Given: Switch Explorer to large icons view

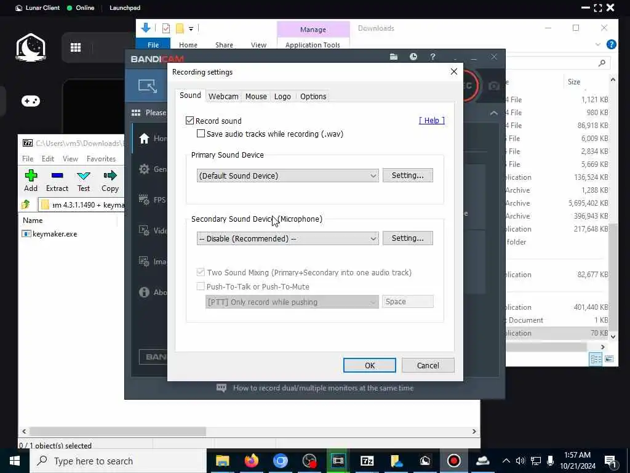Looking at the screenshot, I should point(609,359).
